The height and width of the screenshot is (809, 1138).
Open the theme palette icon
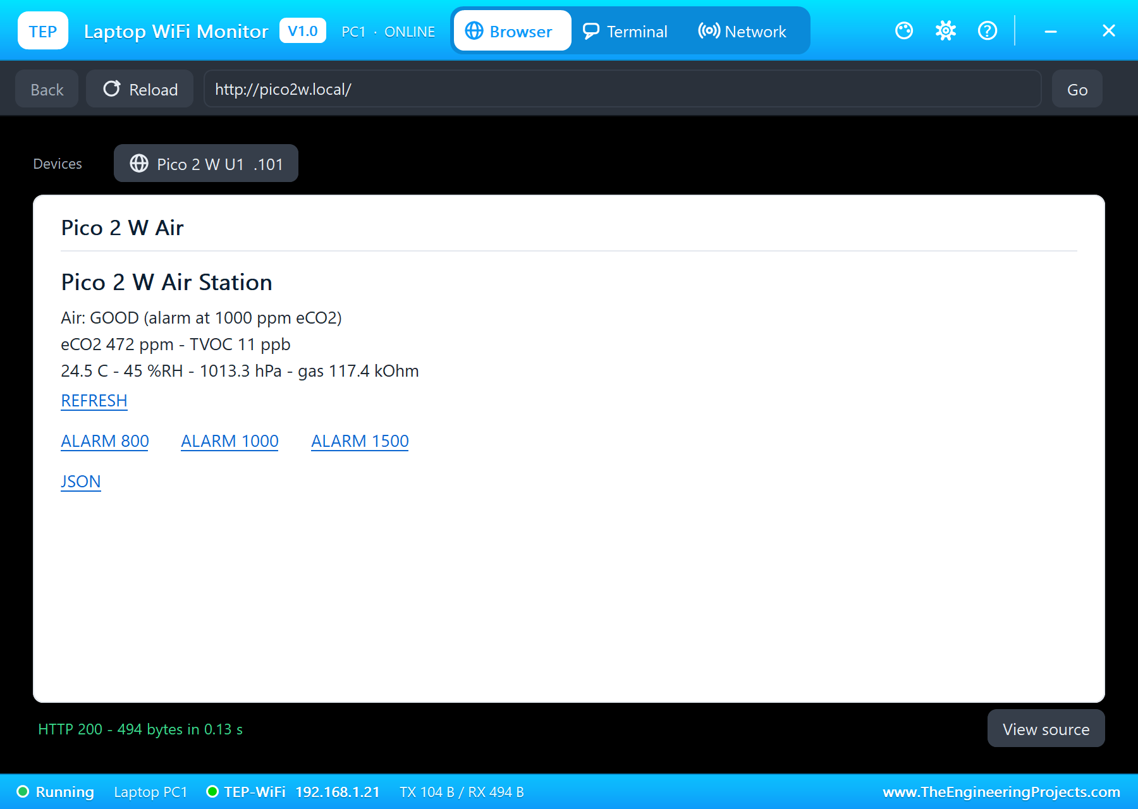(x=904, y=30)
